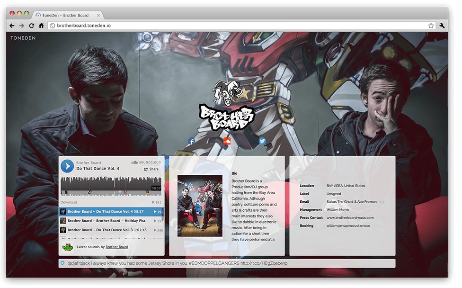Bookmark the page with the star icon
Image resolution: width=462 pixels, height=288 pixels.
click(x=431, y=26)
